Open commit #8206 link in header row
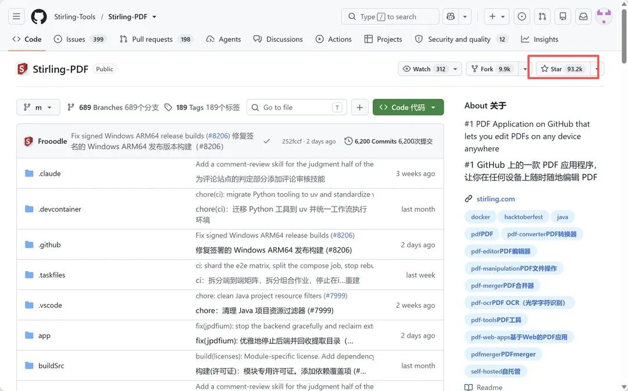 pos(218,136)
